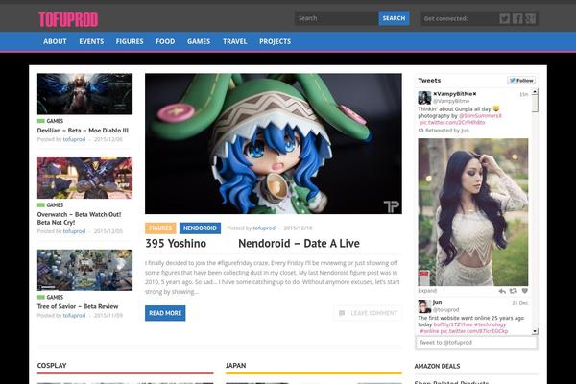This screenshot has height=384, width=576.
Task: Click tofuprod author link on featured post
Action: (x=264, y=228)
